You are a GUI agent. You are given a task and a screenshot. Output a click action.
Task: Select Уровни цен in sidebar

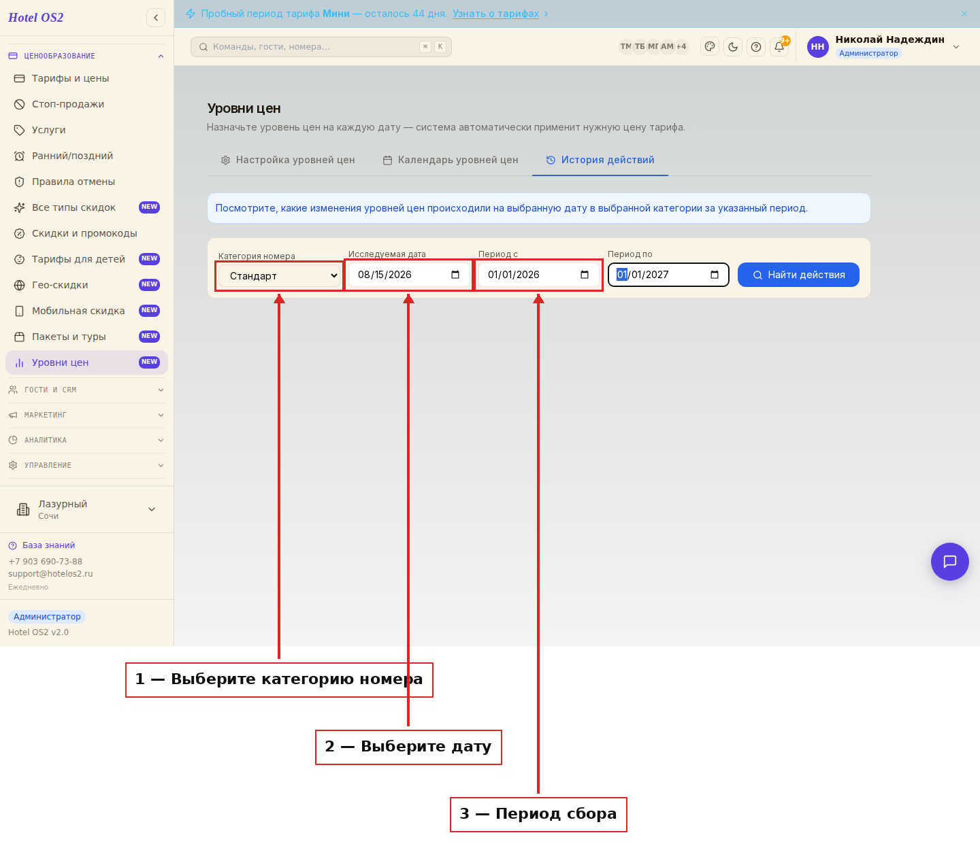pos(86,362)
